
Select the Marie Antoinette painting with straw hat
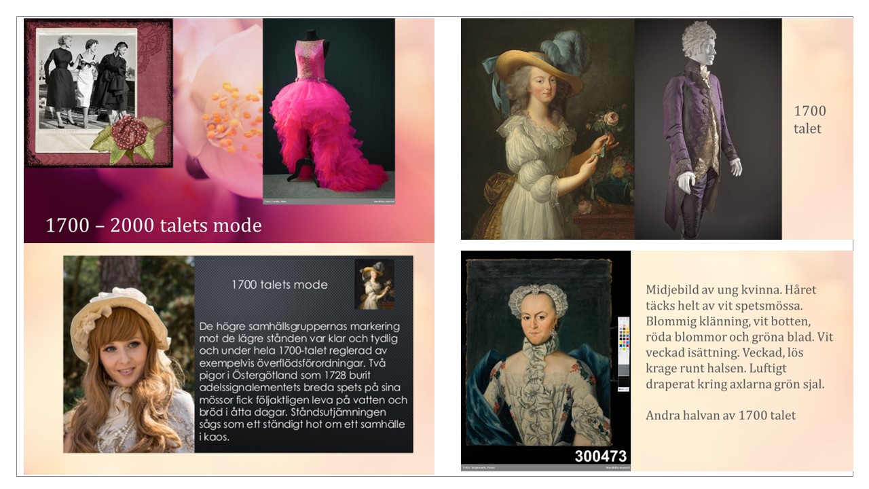click(548, 129)
